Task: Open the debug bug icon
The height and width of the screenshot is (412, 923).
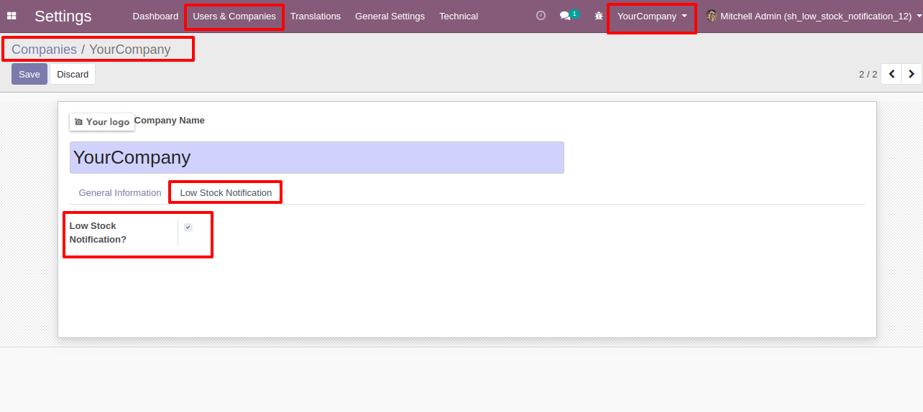Action: pos(599,16)
